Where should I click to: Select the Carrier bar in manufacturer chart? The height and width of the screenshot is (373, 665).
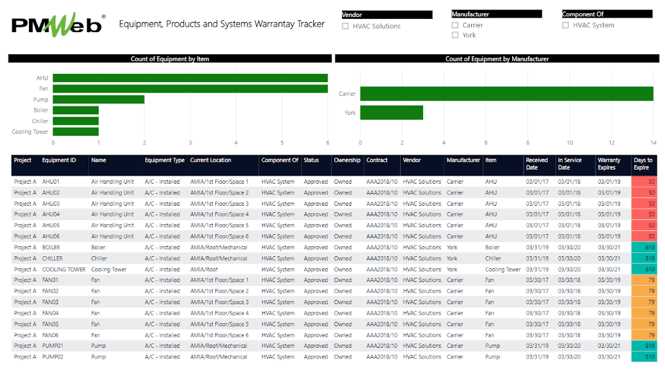click(x=506, y=94)
